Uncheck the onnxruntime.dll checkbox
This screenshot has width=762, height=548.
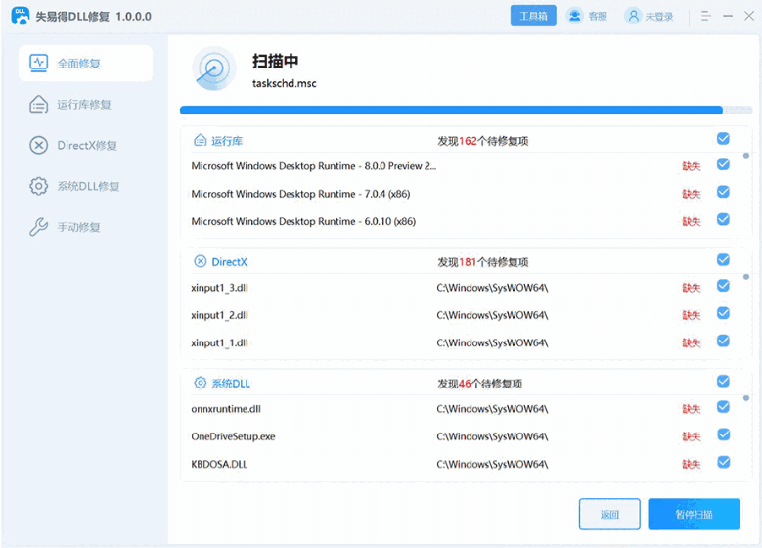tap(723, 407)
